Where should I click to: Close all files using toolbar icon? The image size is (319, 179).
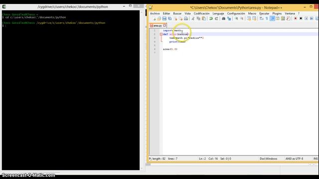pyautogui.click(x=180, y=19)
